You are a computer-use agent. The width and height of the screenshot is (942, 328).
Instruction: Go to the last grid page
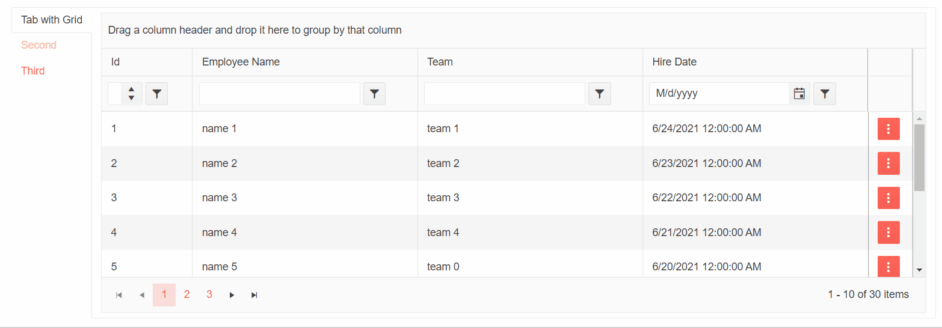[x=254, y=295]
